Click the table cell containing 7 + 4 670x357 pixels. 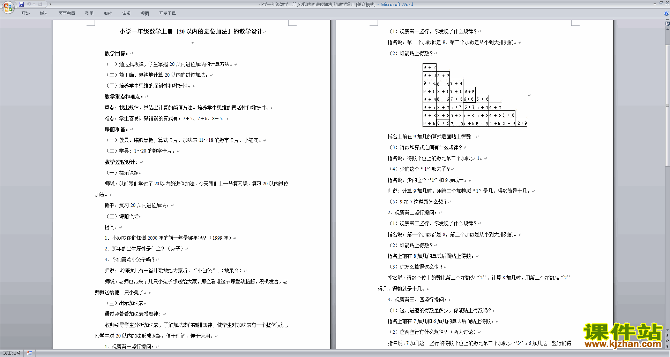click(x=456, y=83)
